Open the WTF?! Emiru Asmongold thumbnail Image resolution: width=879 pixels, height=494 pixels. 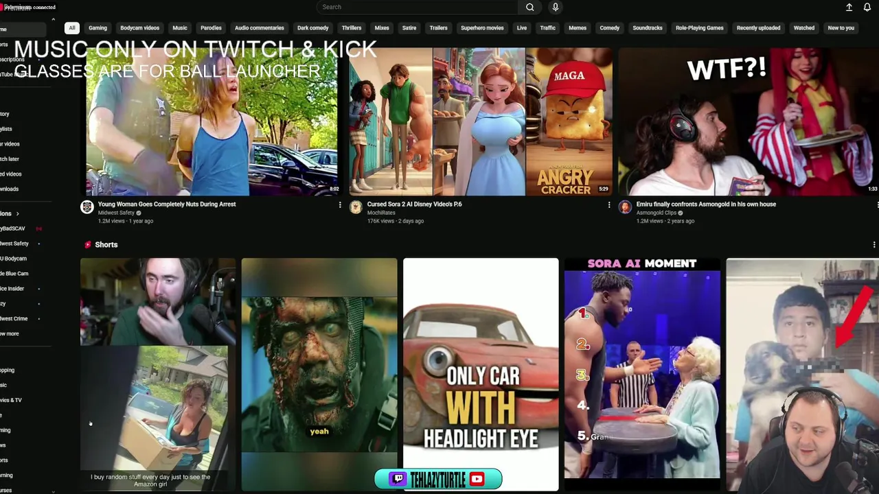(x=749, y=121)
